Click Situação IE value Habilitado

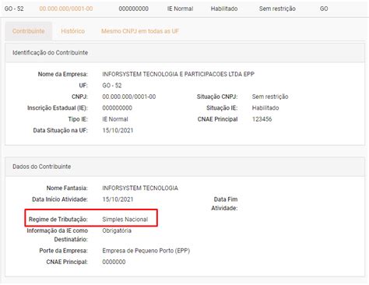[265, 108]
